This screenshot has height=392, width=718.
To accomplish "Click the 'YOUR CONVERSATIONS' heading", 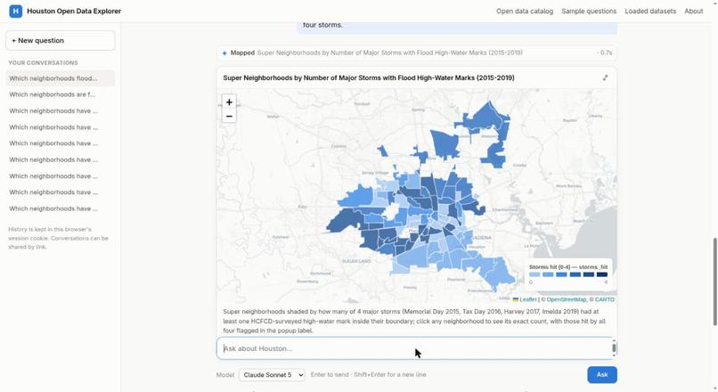I will coord(43,62).
